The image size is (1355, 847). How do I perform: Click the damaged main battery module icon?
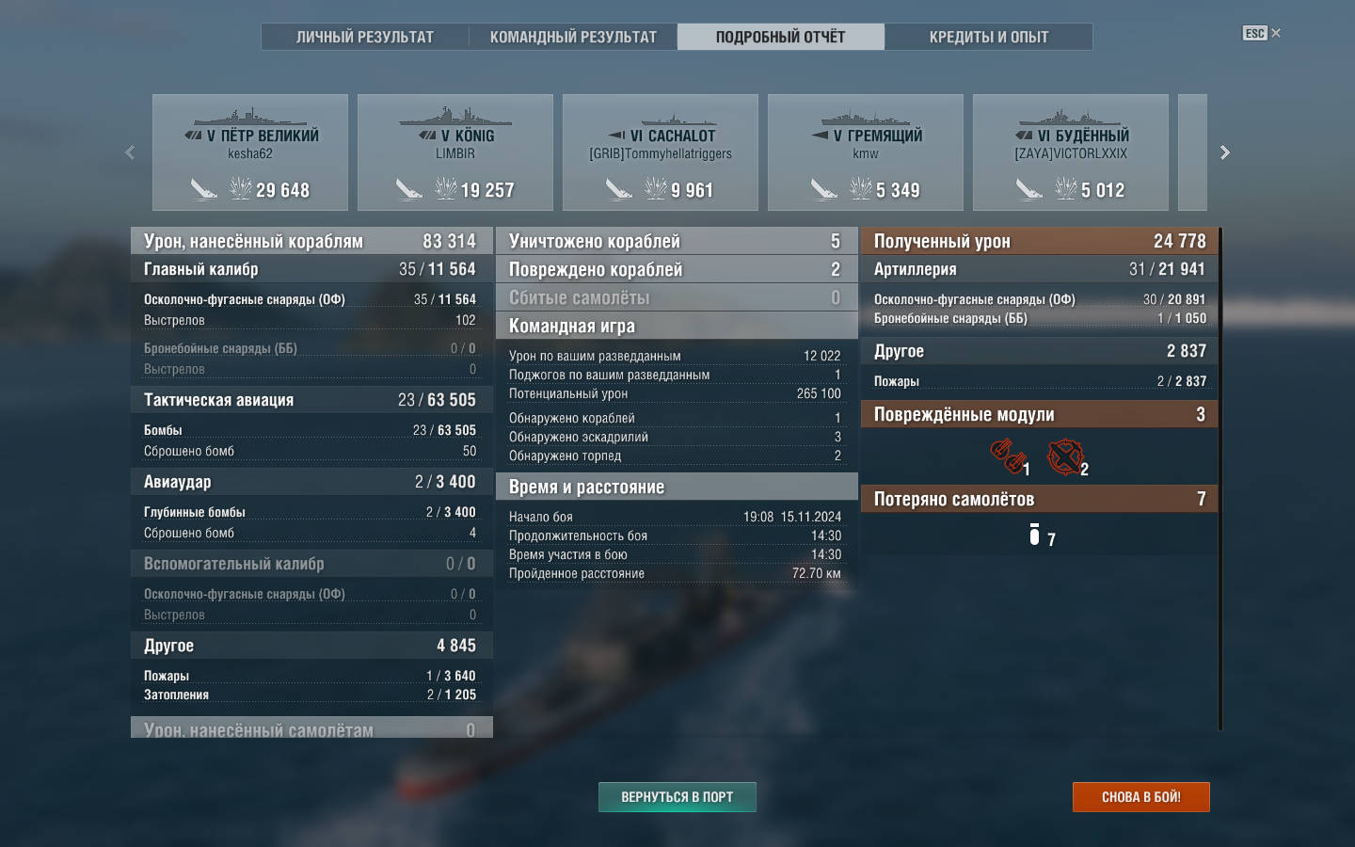[1007, 456]
